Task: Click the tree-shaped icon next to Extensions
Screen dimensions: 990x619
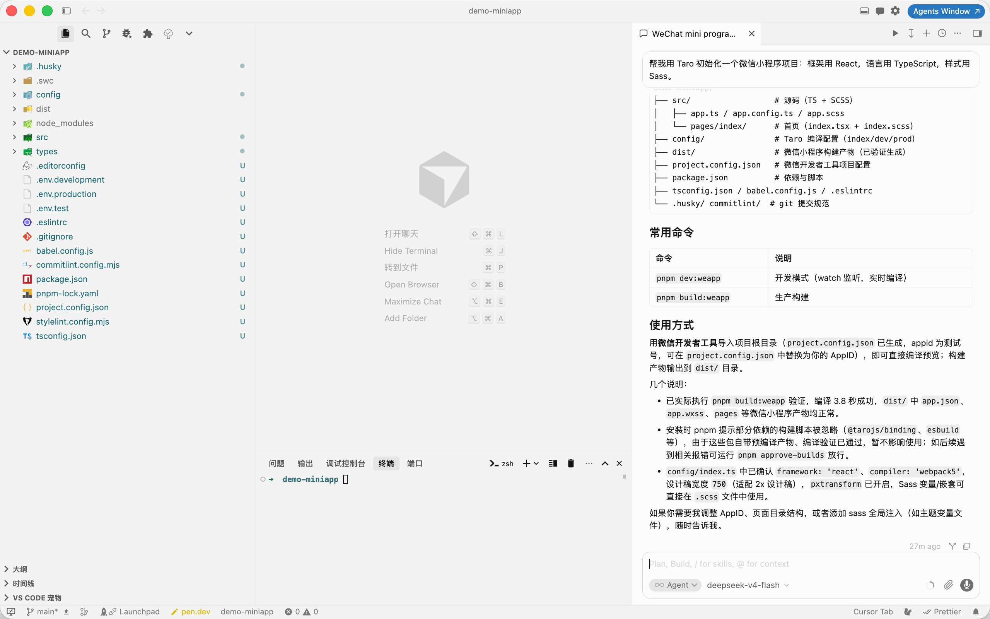Action: (168, 34)
